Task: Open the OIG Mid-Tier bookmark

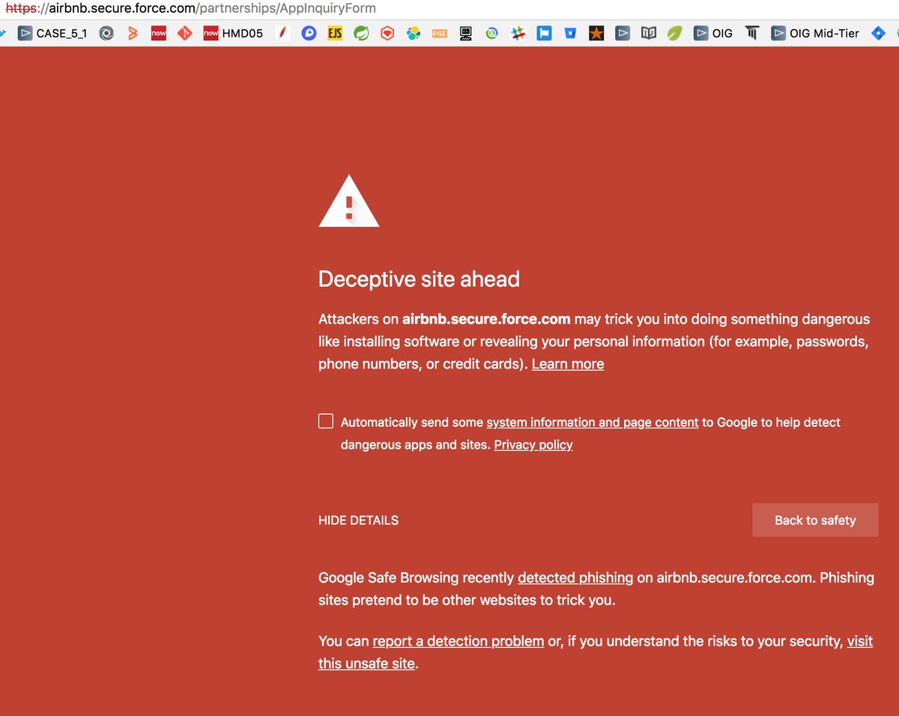Action: click(x=816, y=33)
